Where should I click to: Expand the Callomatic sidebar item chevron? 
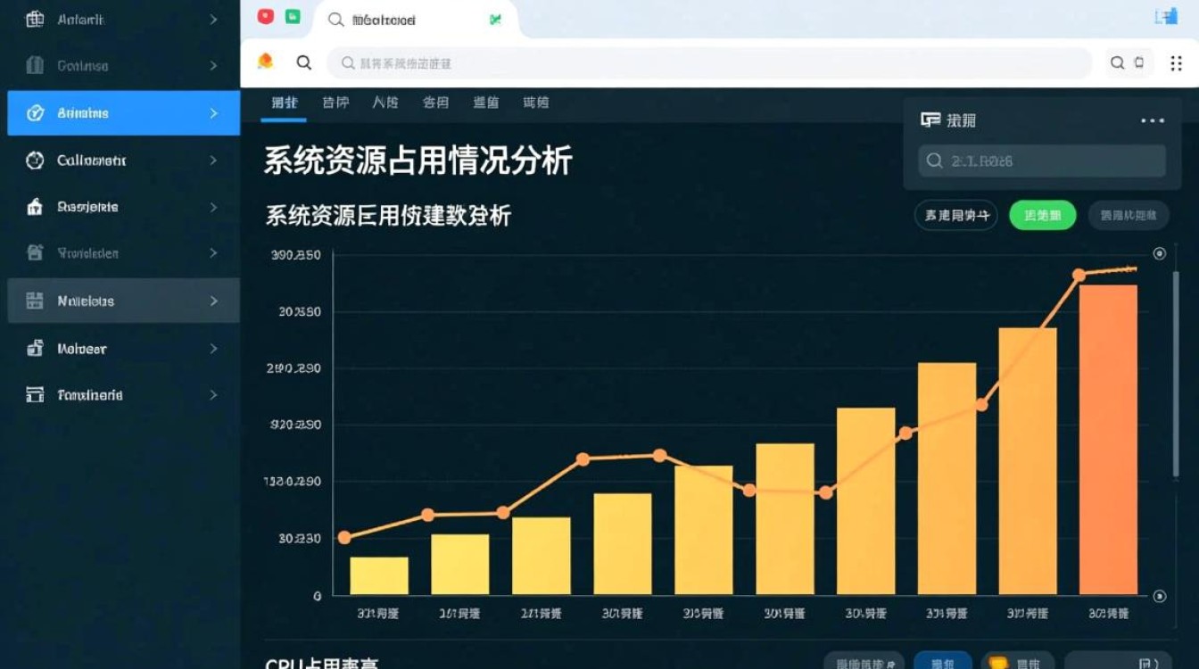(213, 161)
